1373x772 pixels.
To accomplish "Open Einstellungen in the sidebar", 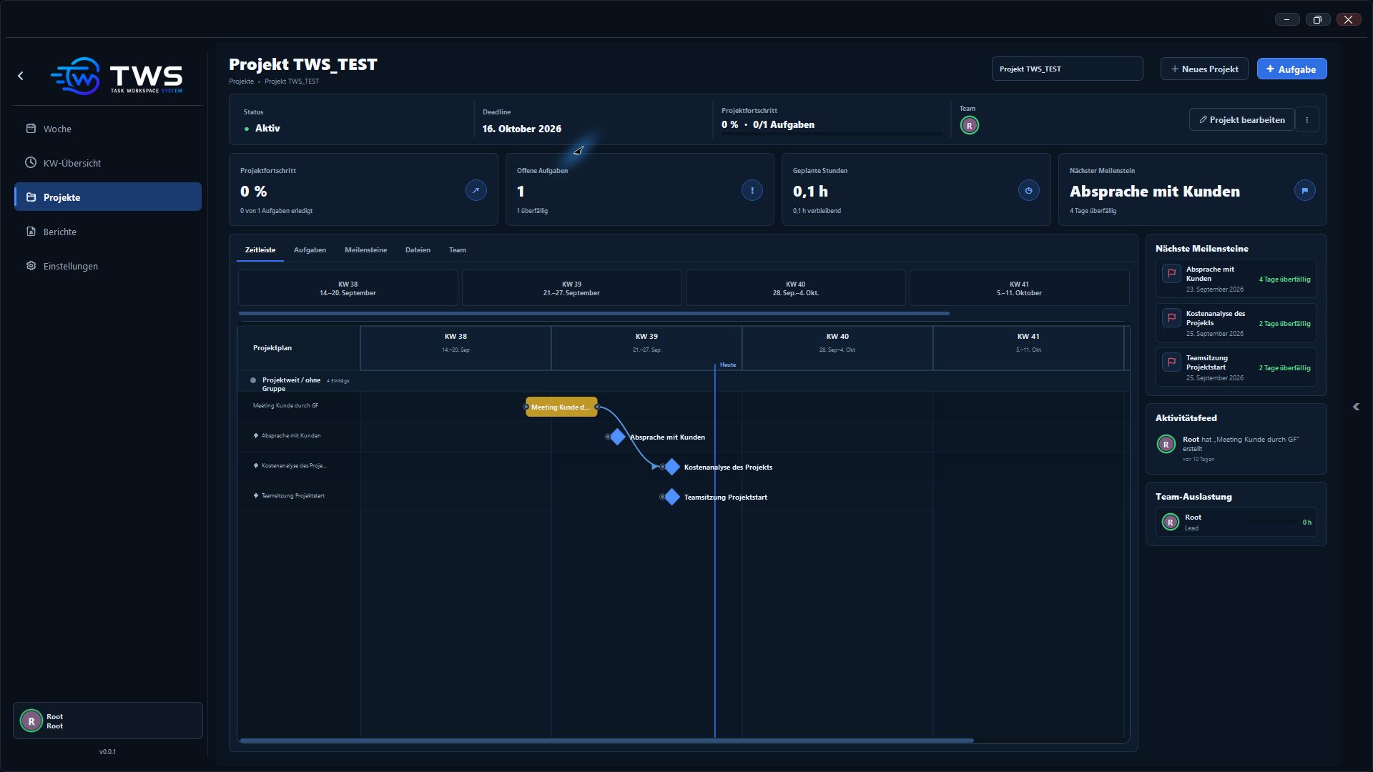I will (x=107, y=266).
